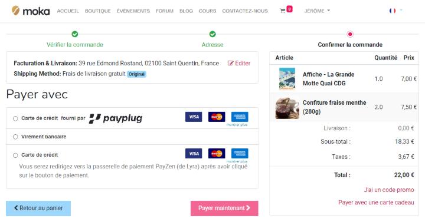Click the green check on Adresse step
425x222 pixels.
212,34
